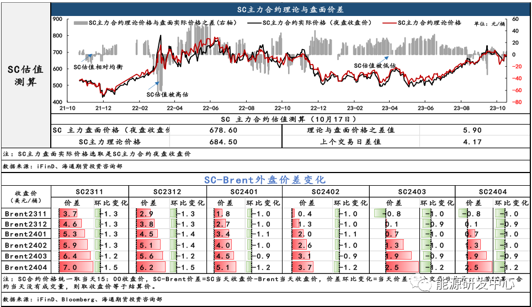Click the 400 label on left axis
This screenshot has height=307, width=532.
coord(57,101)
